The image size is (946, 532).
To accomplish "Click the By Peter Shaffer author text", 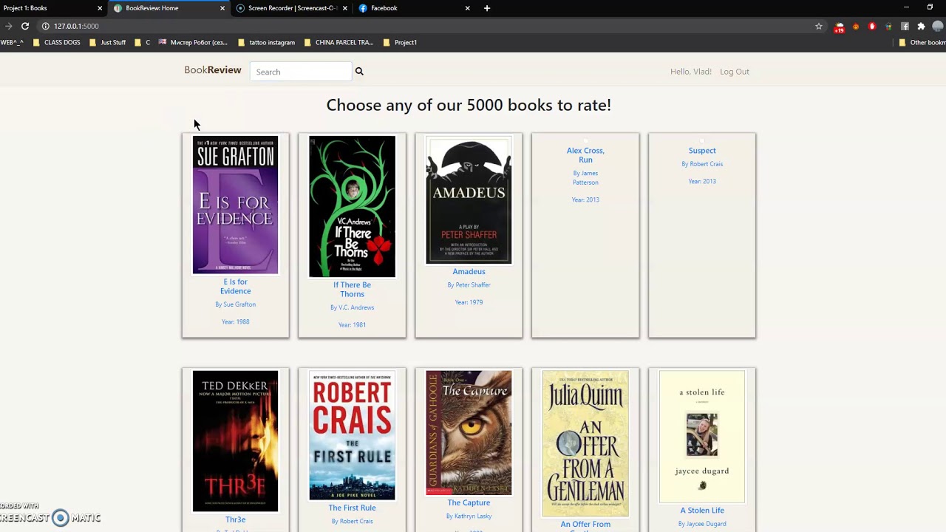I will 469,285.
